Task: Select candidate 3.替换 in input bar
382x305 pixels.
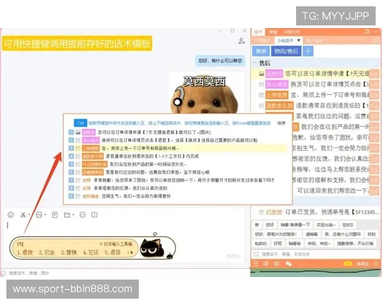Action: click(69, 252)
